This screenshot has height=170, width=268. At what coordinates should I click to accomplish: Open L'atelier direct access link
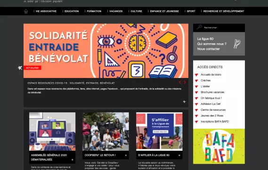(x=205, y=86)
